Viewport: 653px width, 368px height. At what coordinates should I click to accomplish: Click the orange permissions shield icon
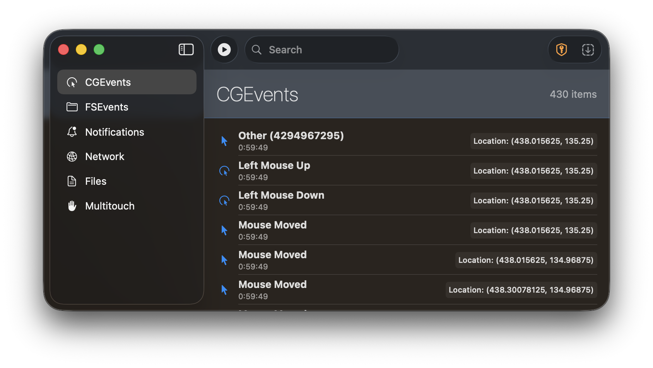pyautogui.click(x=561, y=49)
